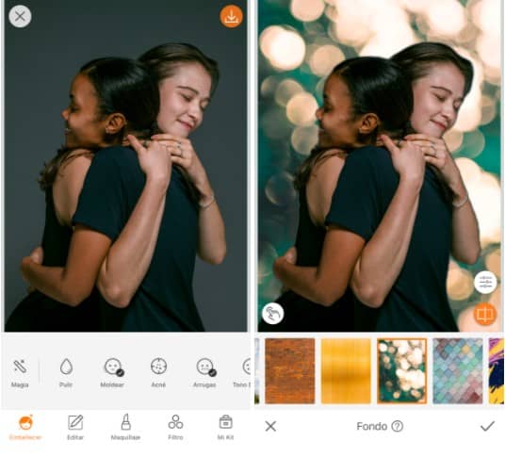
Task: Close the photo editor with X button
Action: click(20, 16)
